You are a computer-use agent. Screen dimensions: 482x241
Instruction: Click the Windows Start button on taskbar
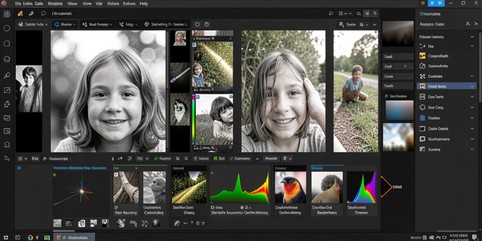click(6, 237)
